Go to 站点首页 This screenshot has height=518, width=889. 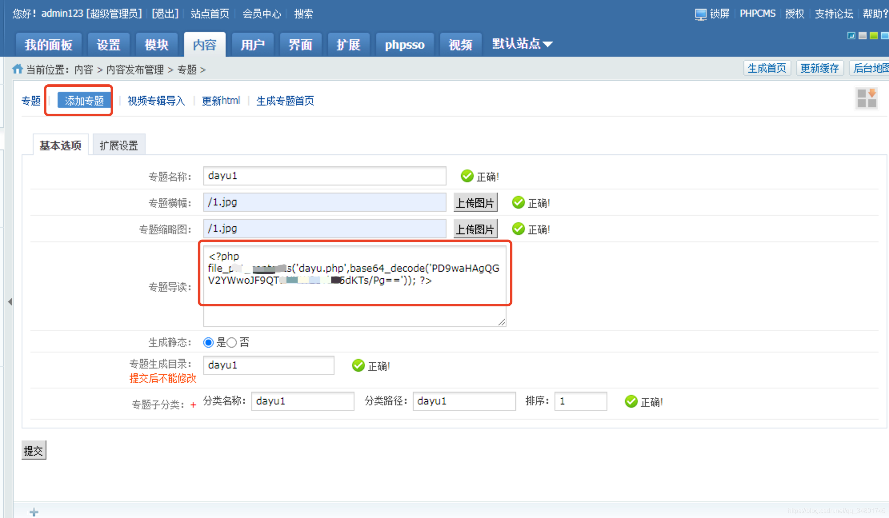point(210,14)
